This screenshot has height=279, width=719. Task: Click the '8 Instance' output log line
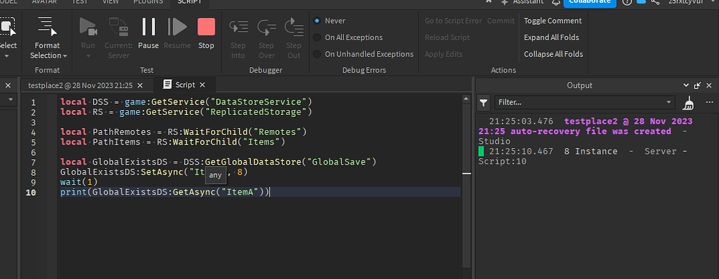582,156
